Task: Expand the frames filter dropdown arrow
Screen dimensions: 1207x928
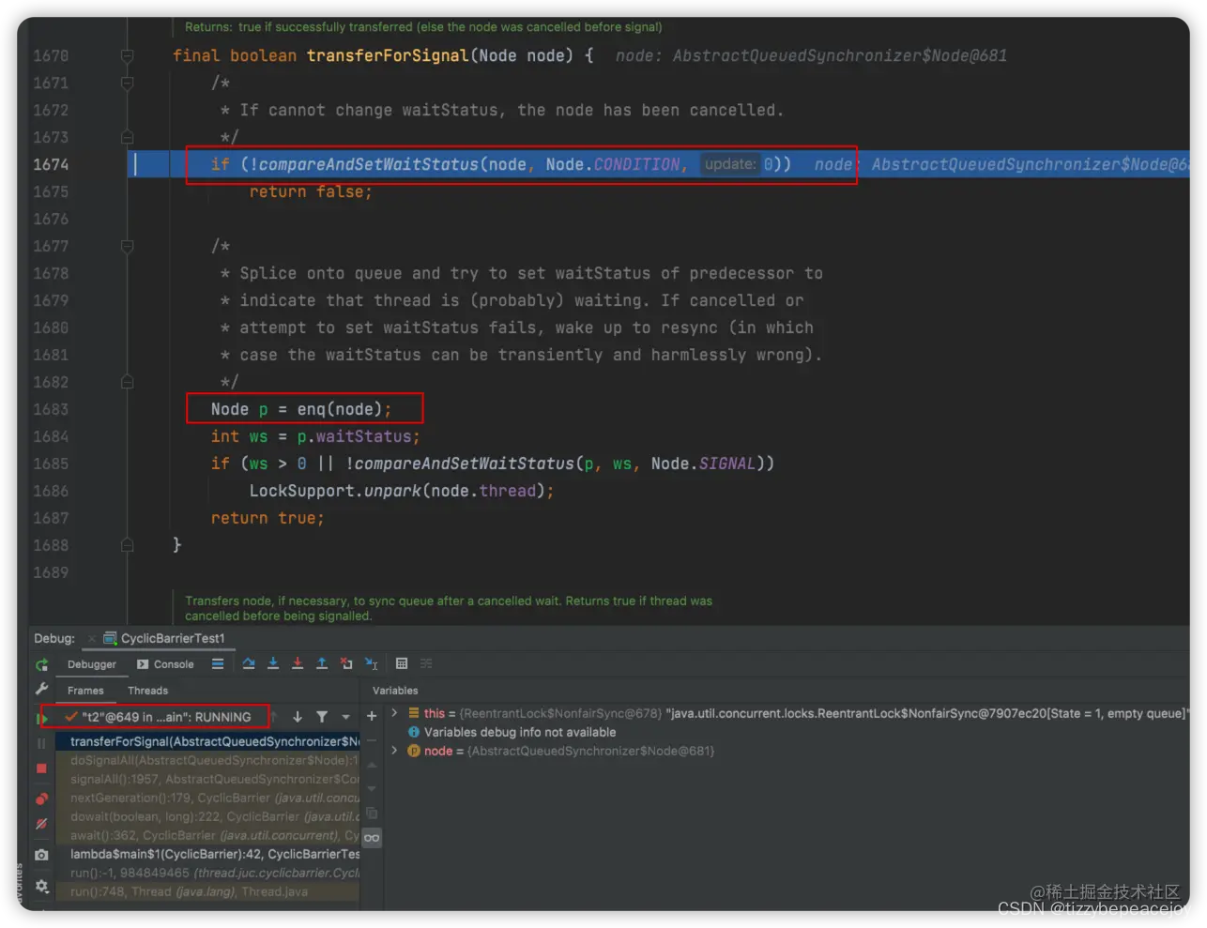Action: click(x=345, y=717)
